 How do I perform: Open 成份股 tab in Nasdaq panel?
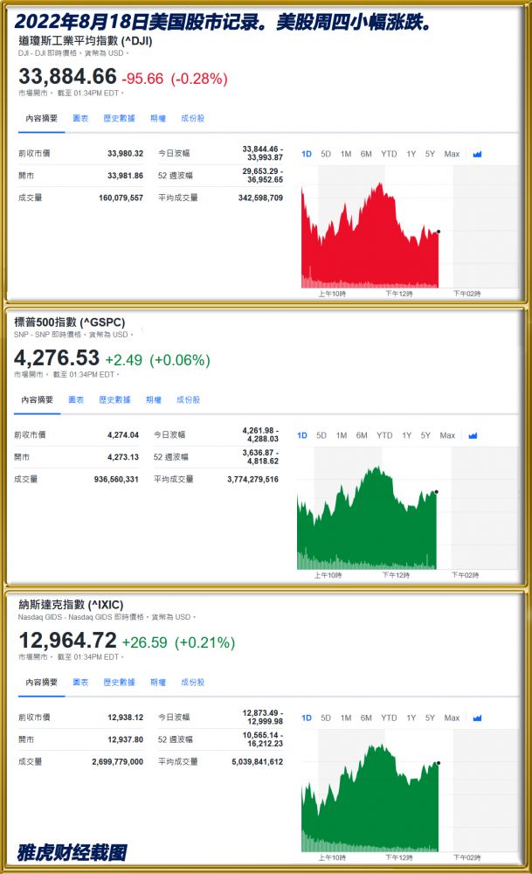(x=192, y=682)
